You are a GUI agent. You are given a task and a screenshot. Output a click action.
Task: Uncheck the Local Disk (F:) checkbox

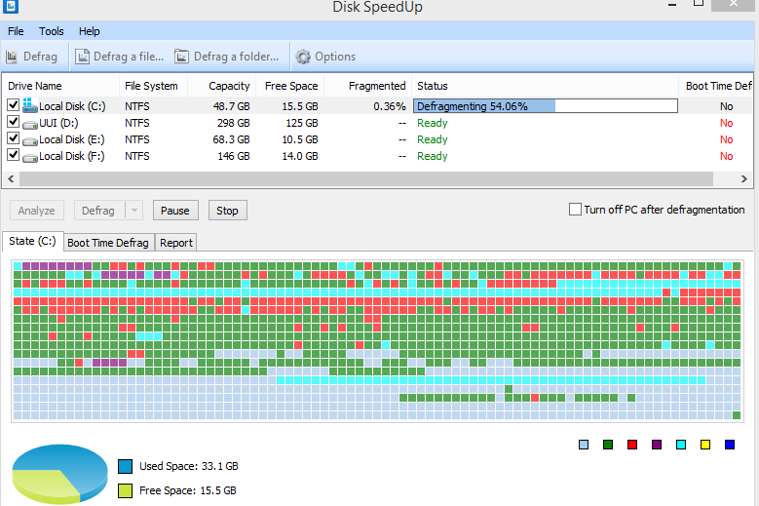tap(13, 155)
